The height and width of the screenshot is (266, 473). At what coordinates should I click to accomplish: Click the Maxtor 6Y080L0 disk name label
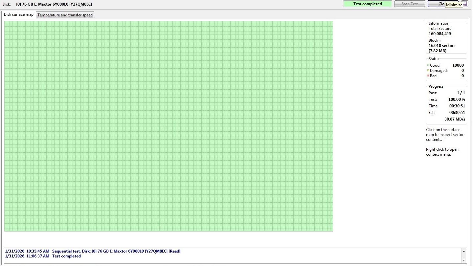[x=54, y=4]
